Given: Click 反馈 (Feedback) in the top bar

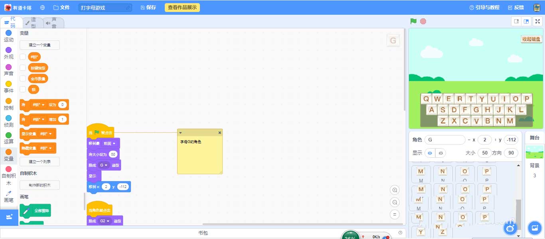Looking at the screenshot, I should point(515,8).
